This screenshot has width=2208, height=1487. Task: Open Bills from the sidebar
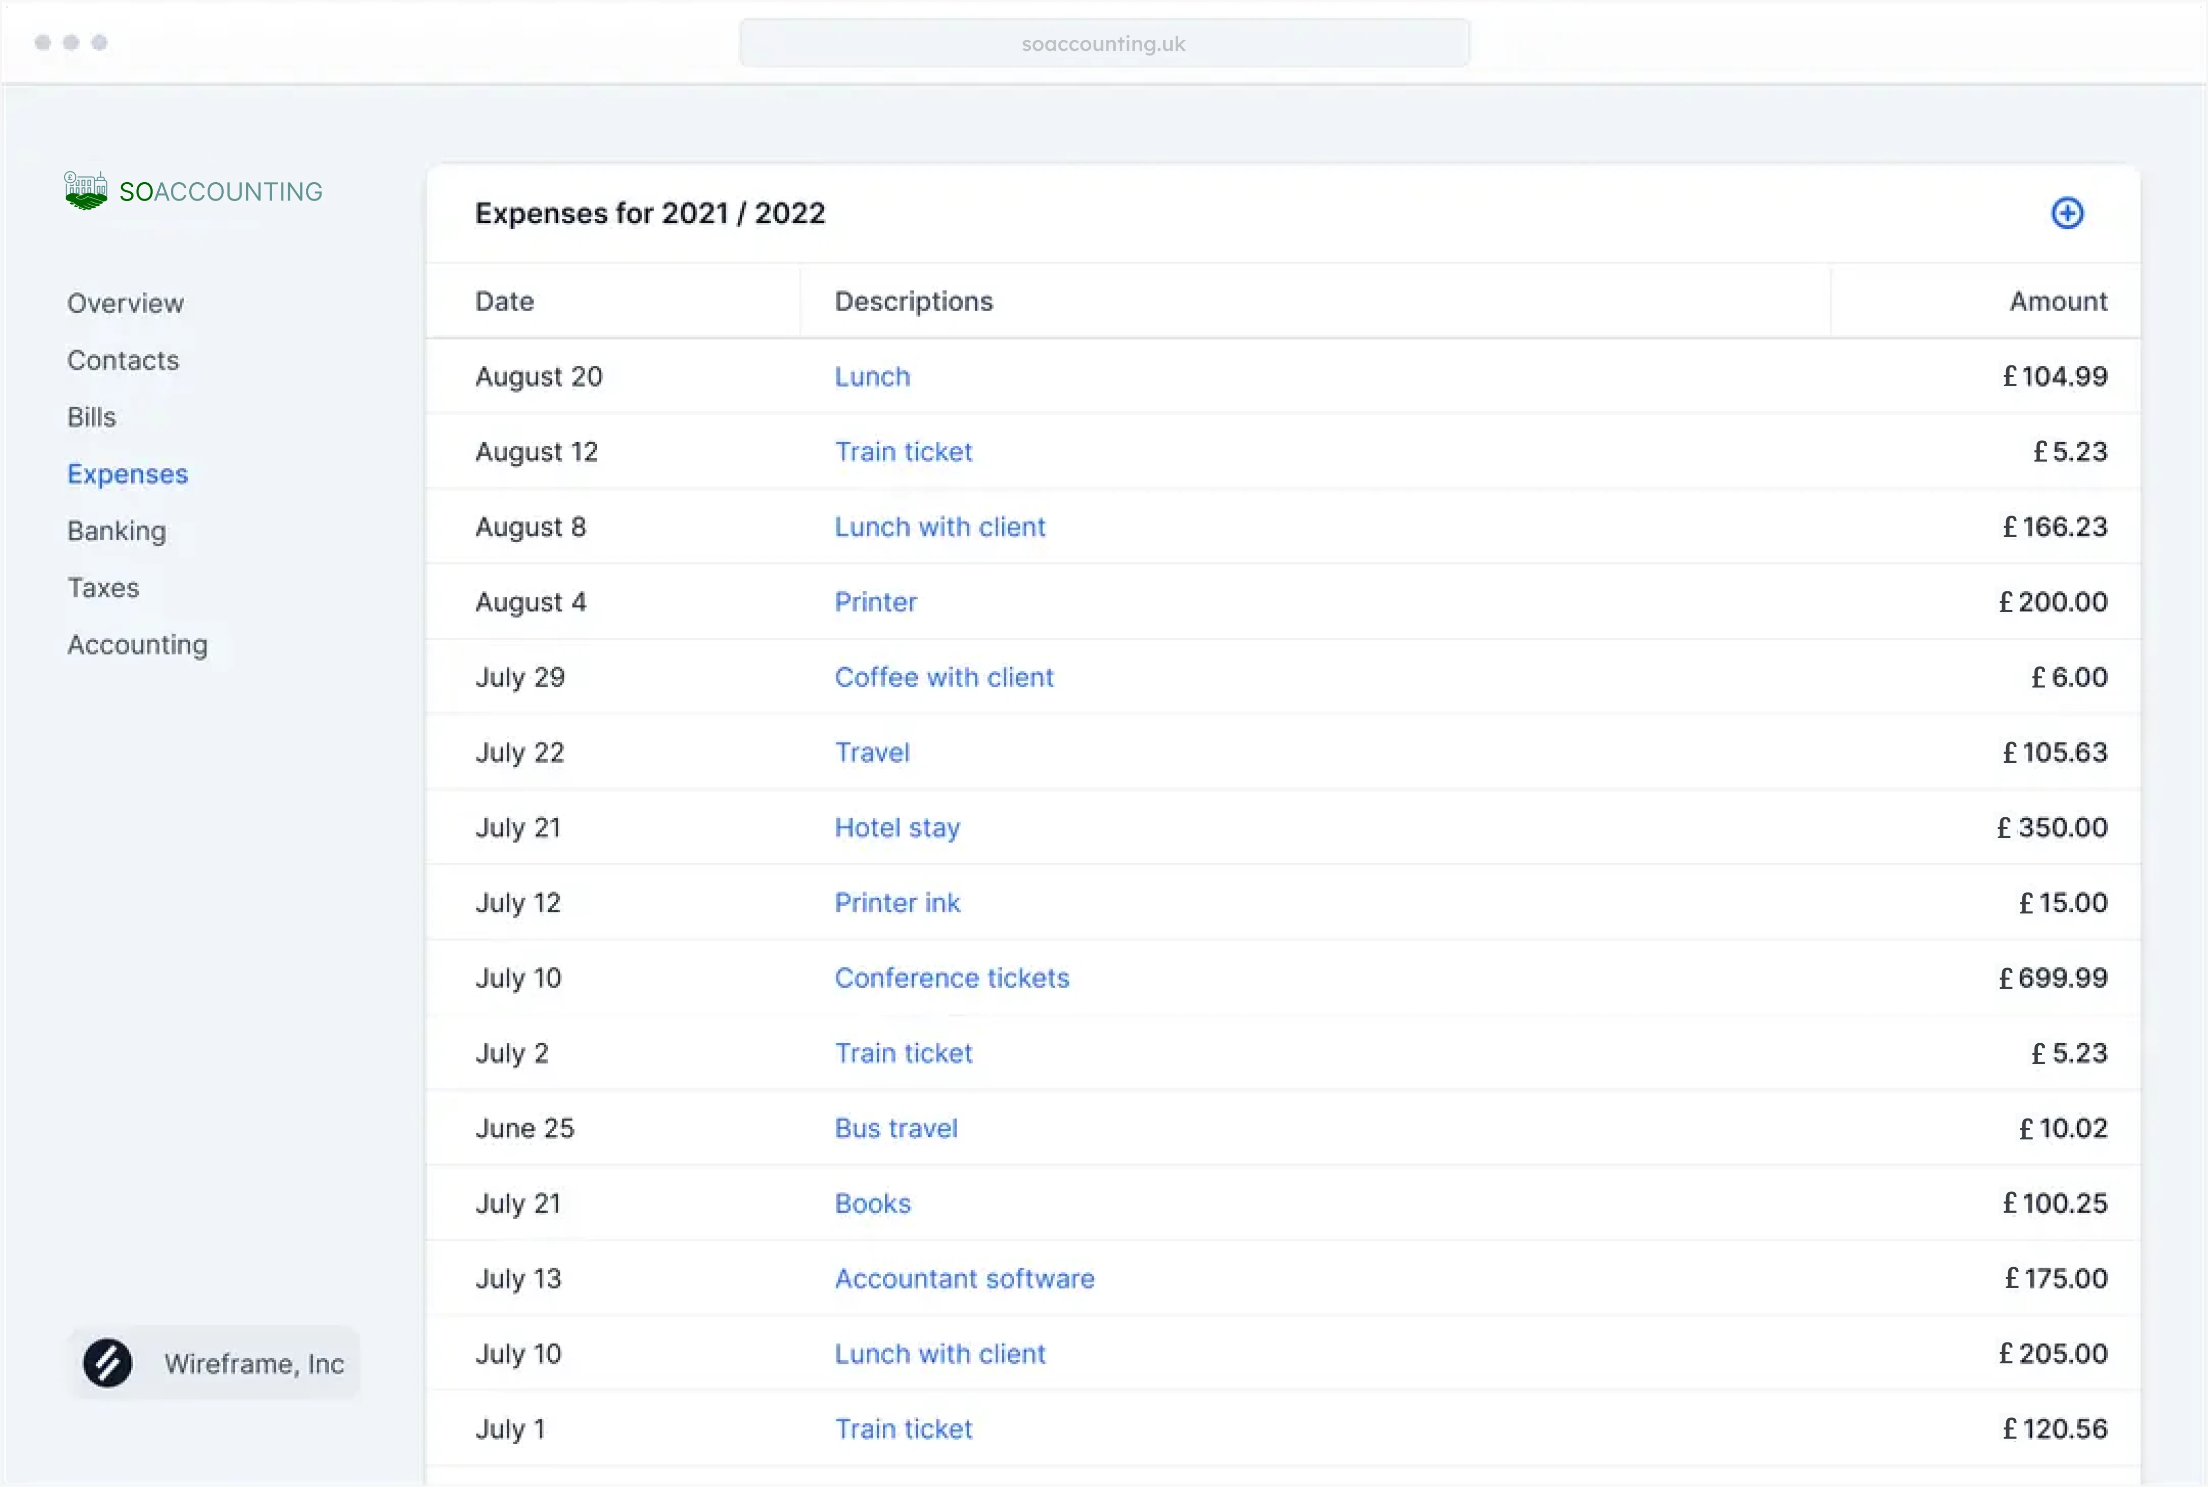point(91,417)
